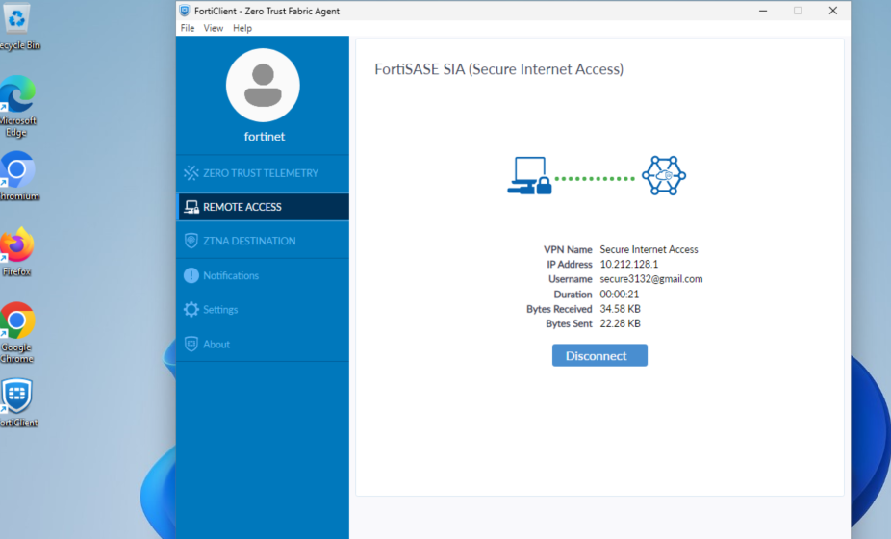Select the Remote Access tab
This screenshot has height=539, width=891.
click(263, 207)
